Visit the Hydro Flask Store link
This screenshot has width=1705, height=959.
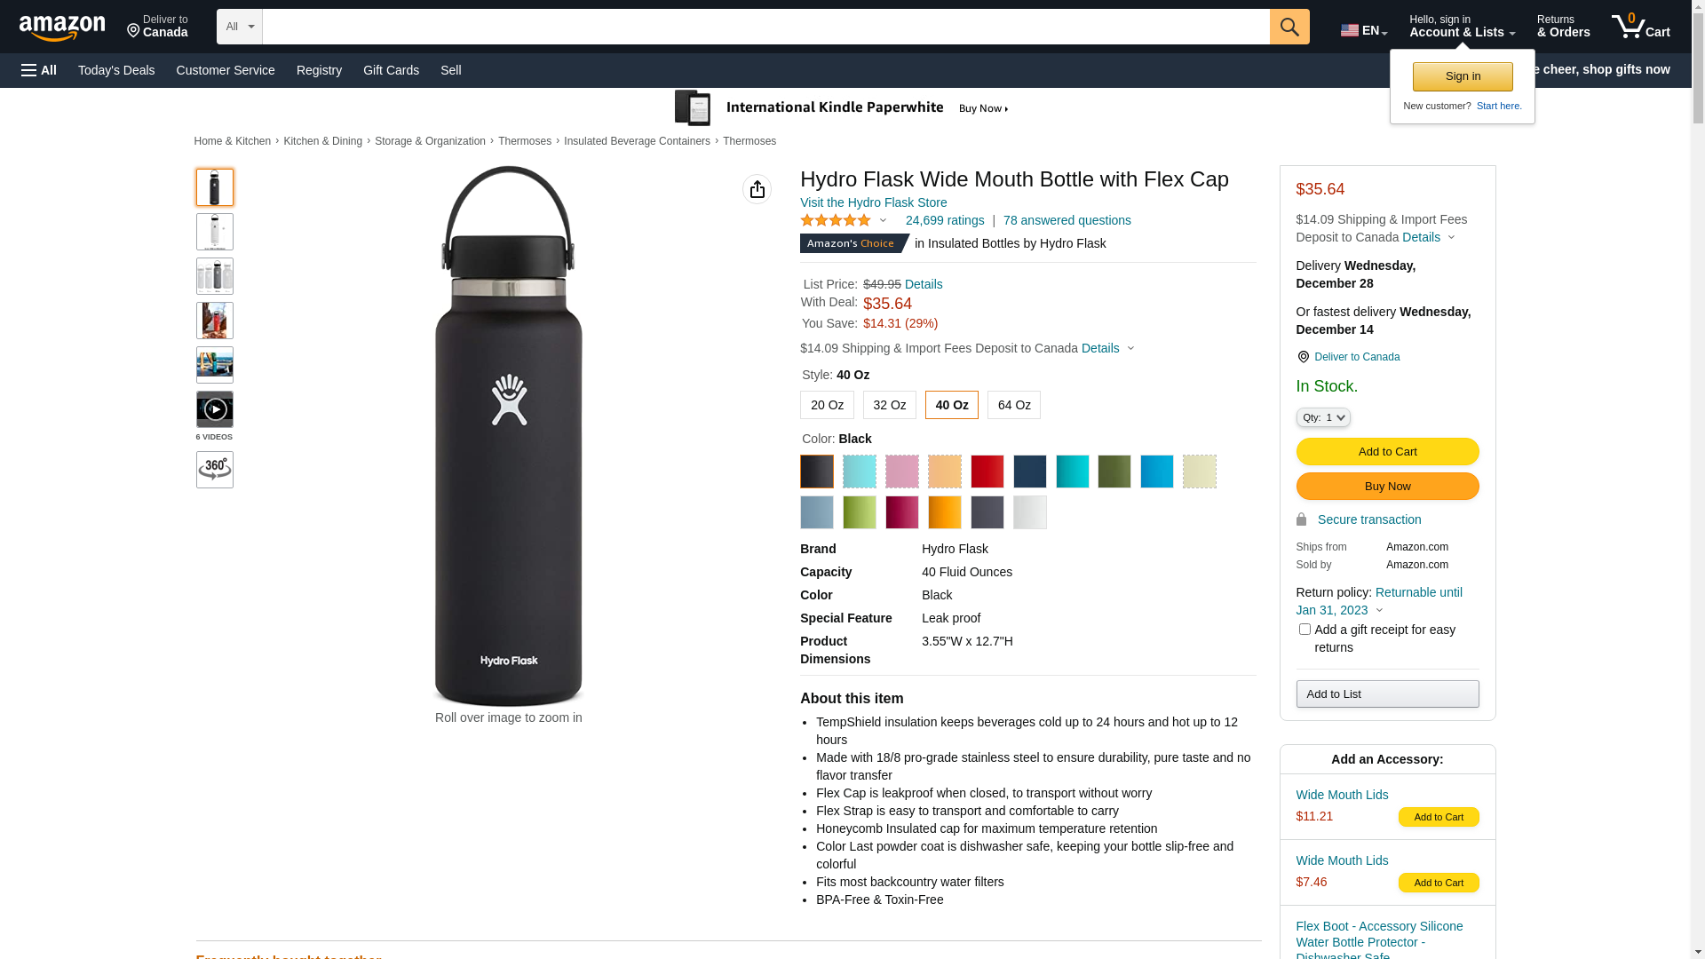click(873, 202)
